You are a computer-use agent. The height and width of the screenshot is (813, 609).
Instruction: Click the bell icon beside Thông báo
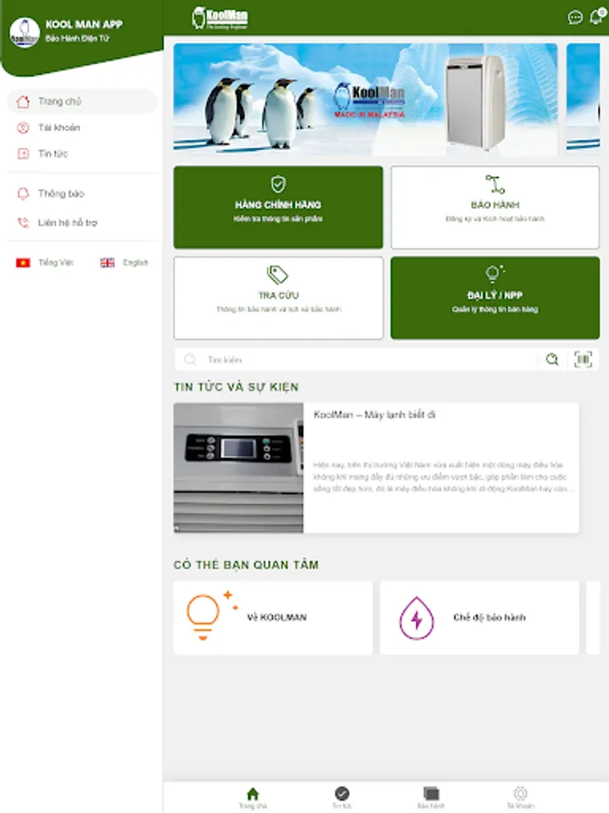coord(23,193)
